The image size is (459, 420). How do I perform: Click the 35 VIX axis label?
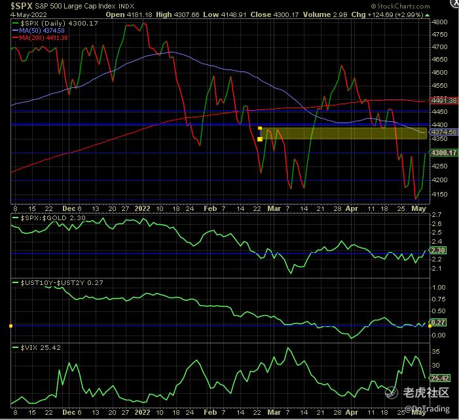tap(436, 351)
